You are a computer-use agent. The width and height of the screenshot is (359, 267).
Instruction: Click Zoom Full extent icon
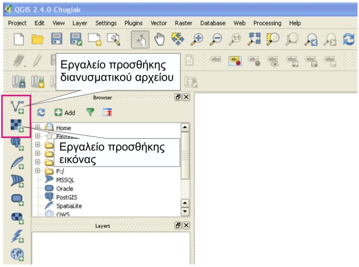click(x=254, y=38)
